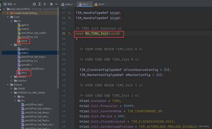Select stm32f1xx_it.c file
Image resolution: width=212 pixels, height=129 pixels.
click(x=28, y=61)
